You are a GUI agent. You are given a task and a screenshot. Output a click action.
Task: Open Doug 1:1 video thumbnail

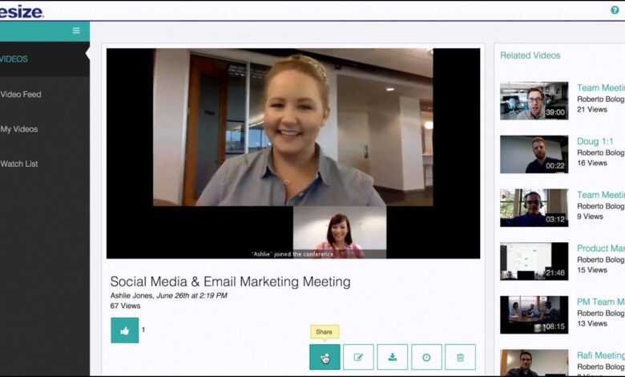[x=534, y=154]
